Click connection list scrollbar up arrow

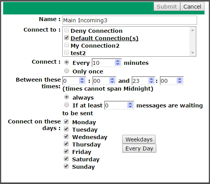tap(193, 30)
